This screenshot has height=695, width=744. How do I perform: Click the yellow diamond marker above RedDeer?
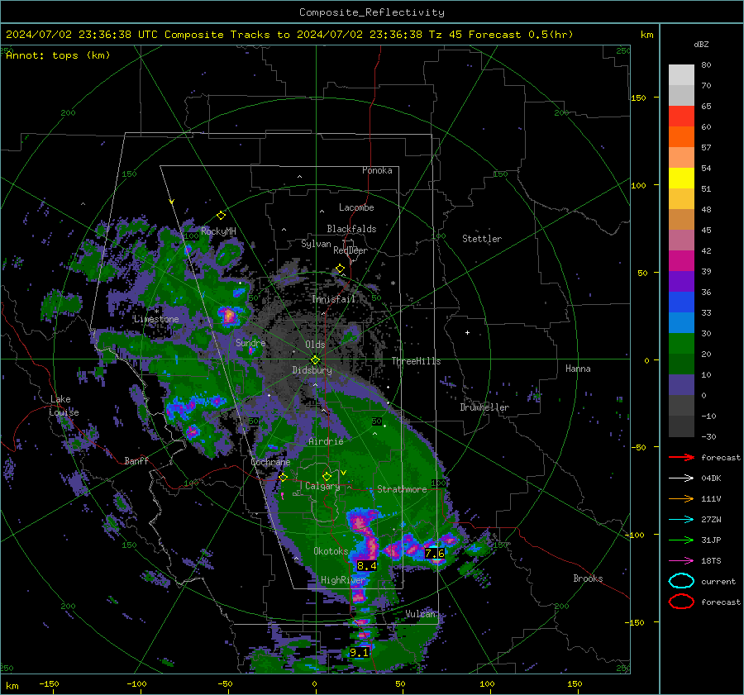[341, 269]
